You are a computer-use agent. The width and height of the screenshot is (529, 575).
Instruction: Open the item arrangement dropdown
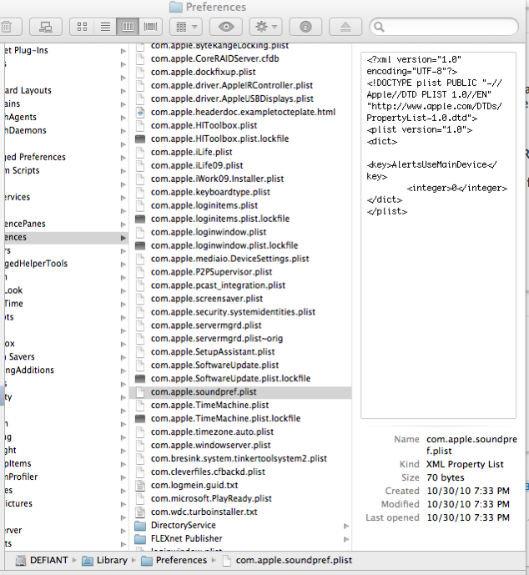(186, 27)
